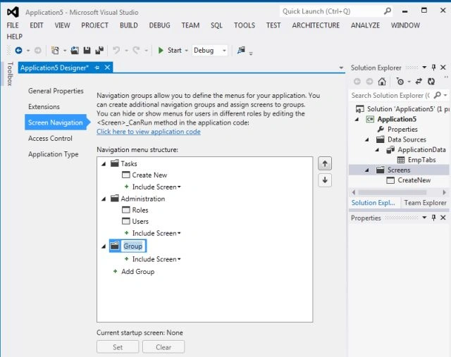Screen dimensions: 451x357
Task: Switch to the Team Explorer tab
Action: point(425,203)
